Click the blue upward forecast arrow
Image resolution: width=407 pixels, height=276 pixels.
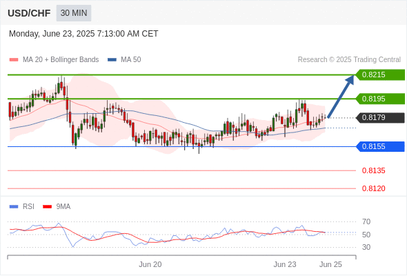(x=341, y=97)
